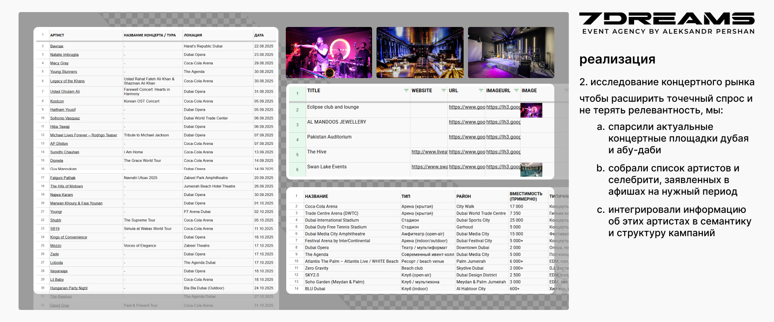Open the AP Dhillon artist link
774x322 pixels.
pyautogui.click(x=59, y=144)
